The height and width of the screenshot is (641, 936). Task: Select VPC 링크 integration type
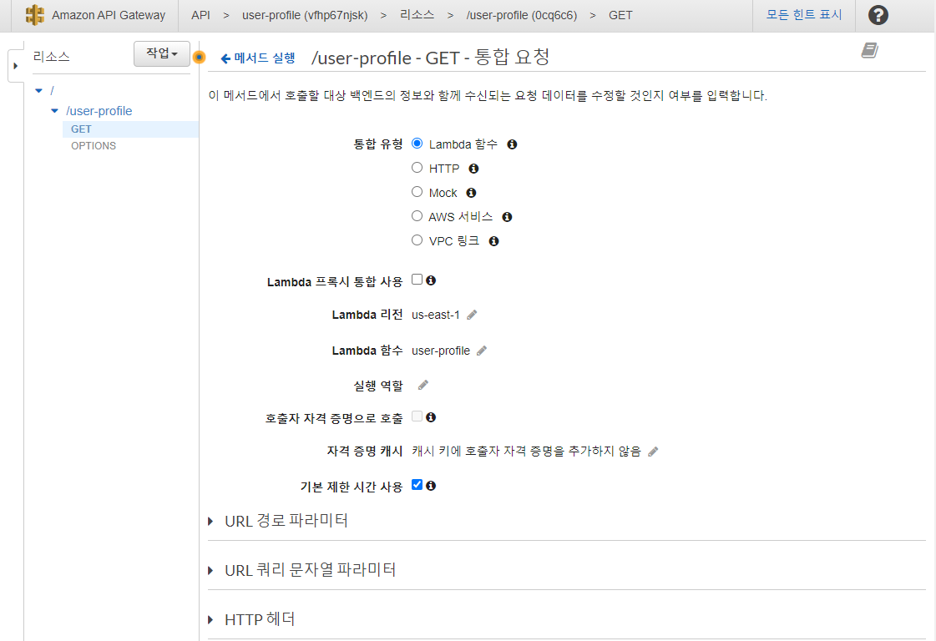(417, 240)
